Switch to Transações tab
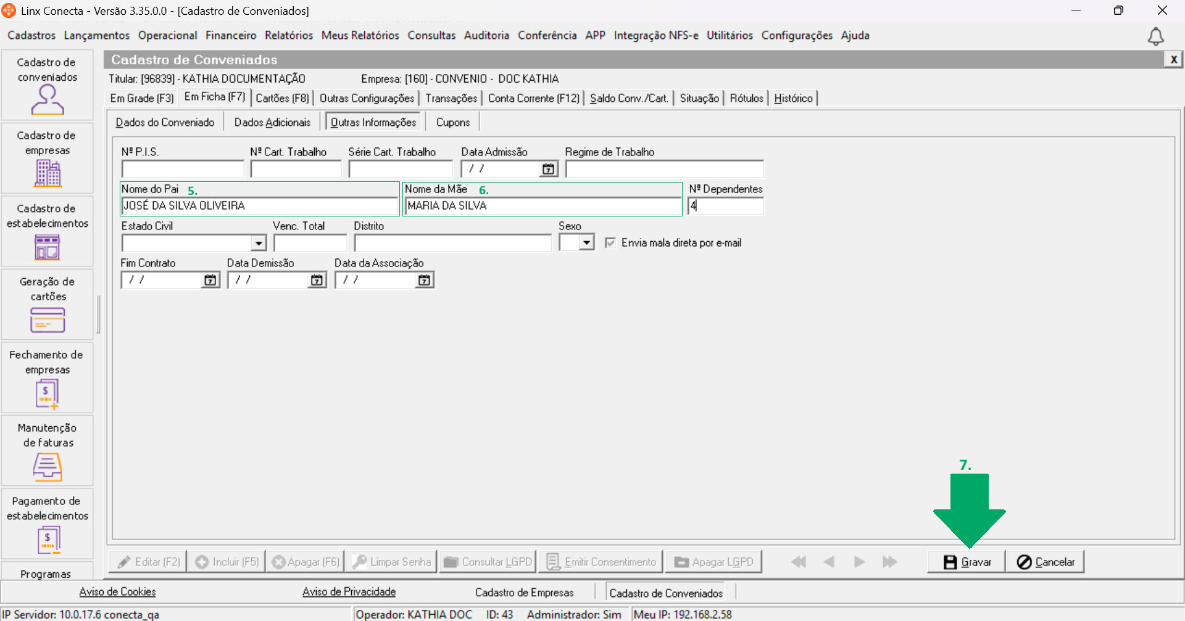 point(451,98)
